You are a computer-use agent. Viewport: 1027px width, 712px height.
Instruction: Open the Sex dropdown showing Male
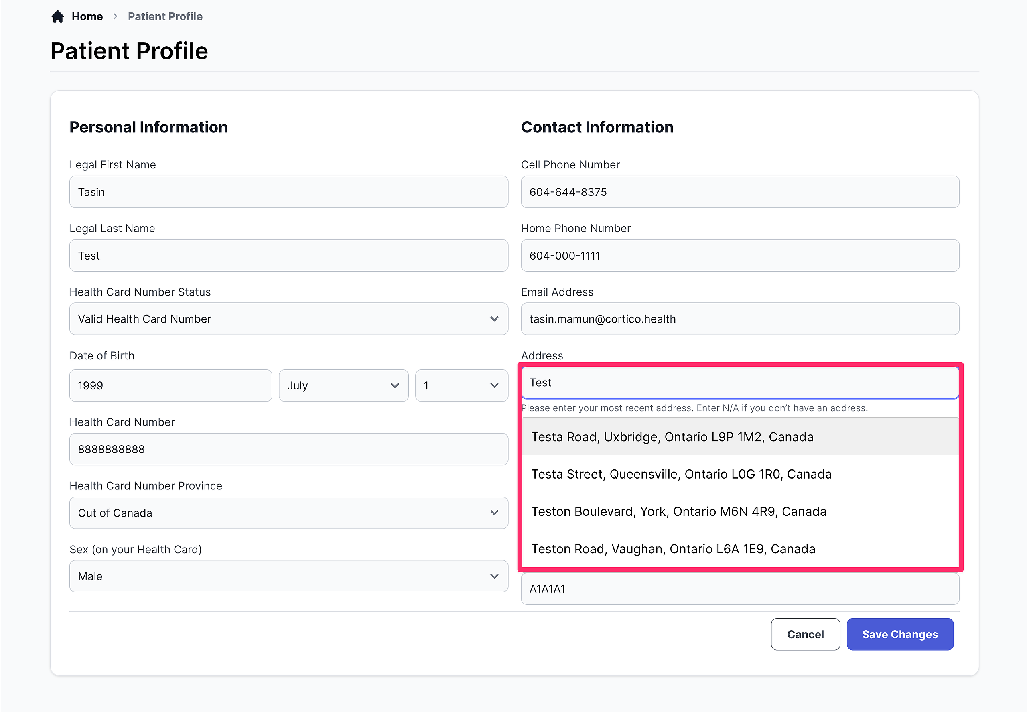[288, 576]
